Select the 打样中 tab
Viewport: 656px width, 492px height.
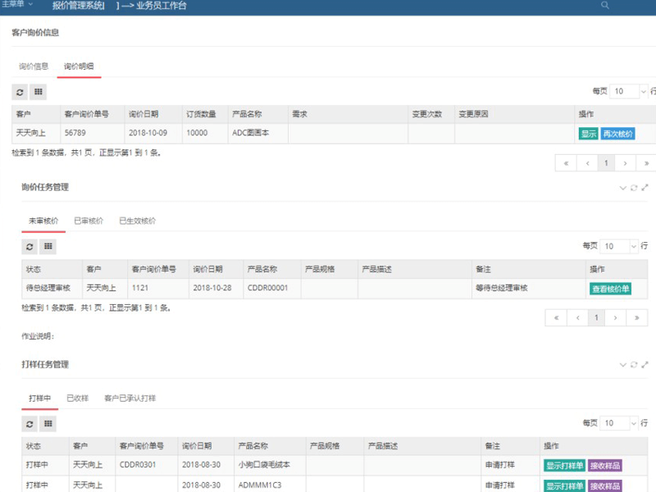tap(39, 399)
